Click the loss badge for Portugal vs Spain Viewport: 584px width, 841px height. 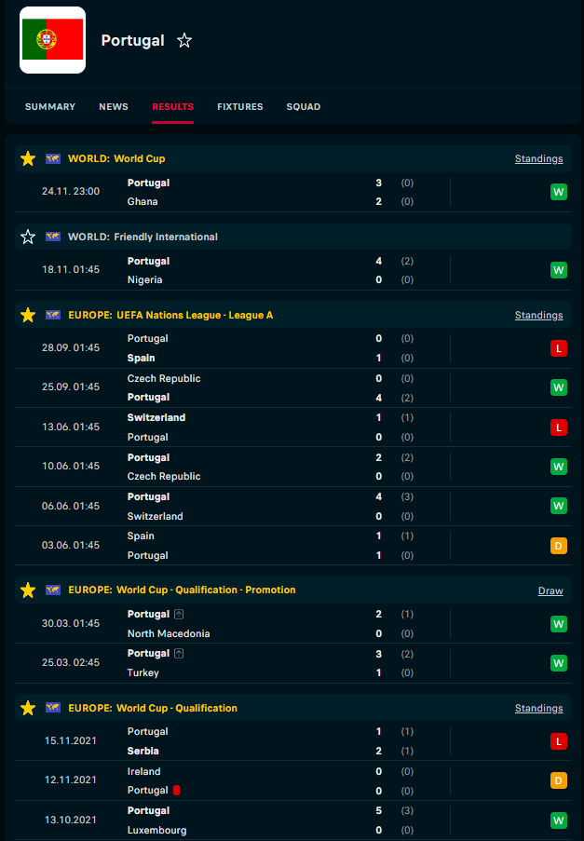(559, 348)
